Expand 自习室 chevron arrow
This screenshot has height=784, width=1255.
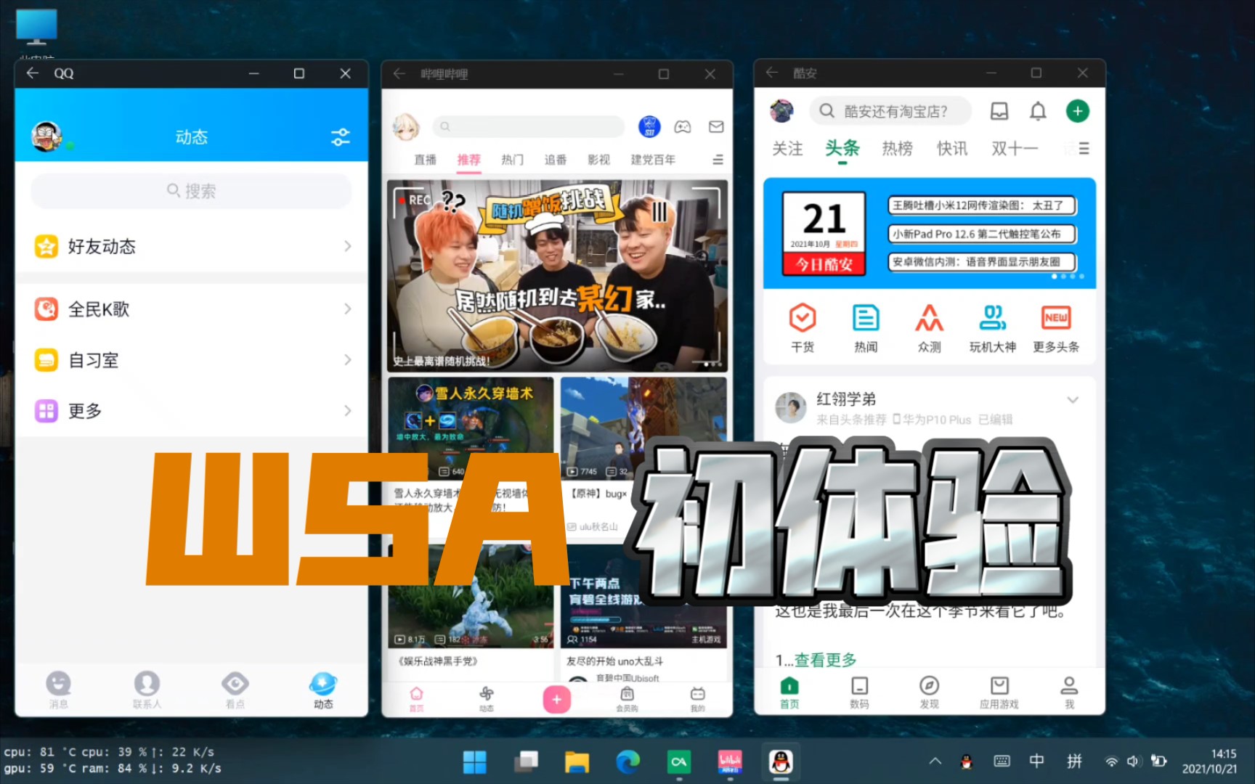click(x=348, y=360)
